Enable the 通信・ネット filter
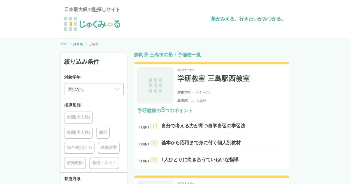This screenshot has width=350, height=184. (104, 163)
